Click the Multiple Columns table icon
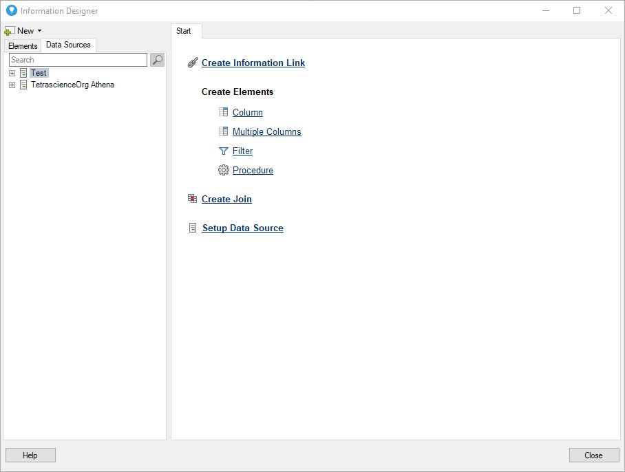Viewport: 625px width, 472px height. coord(223,131)
